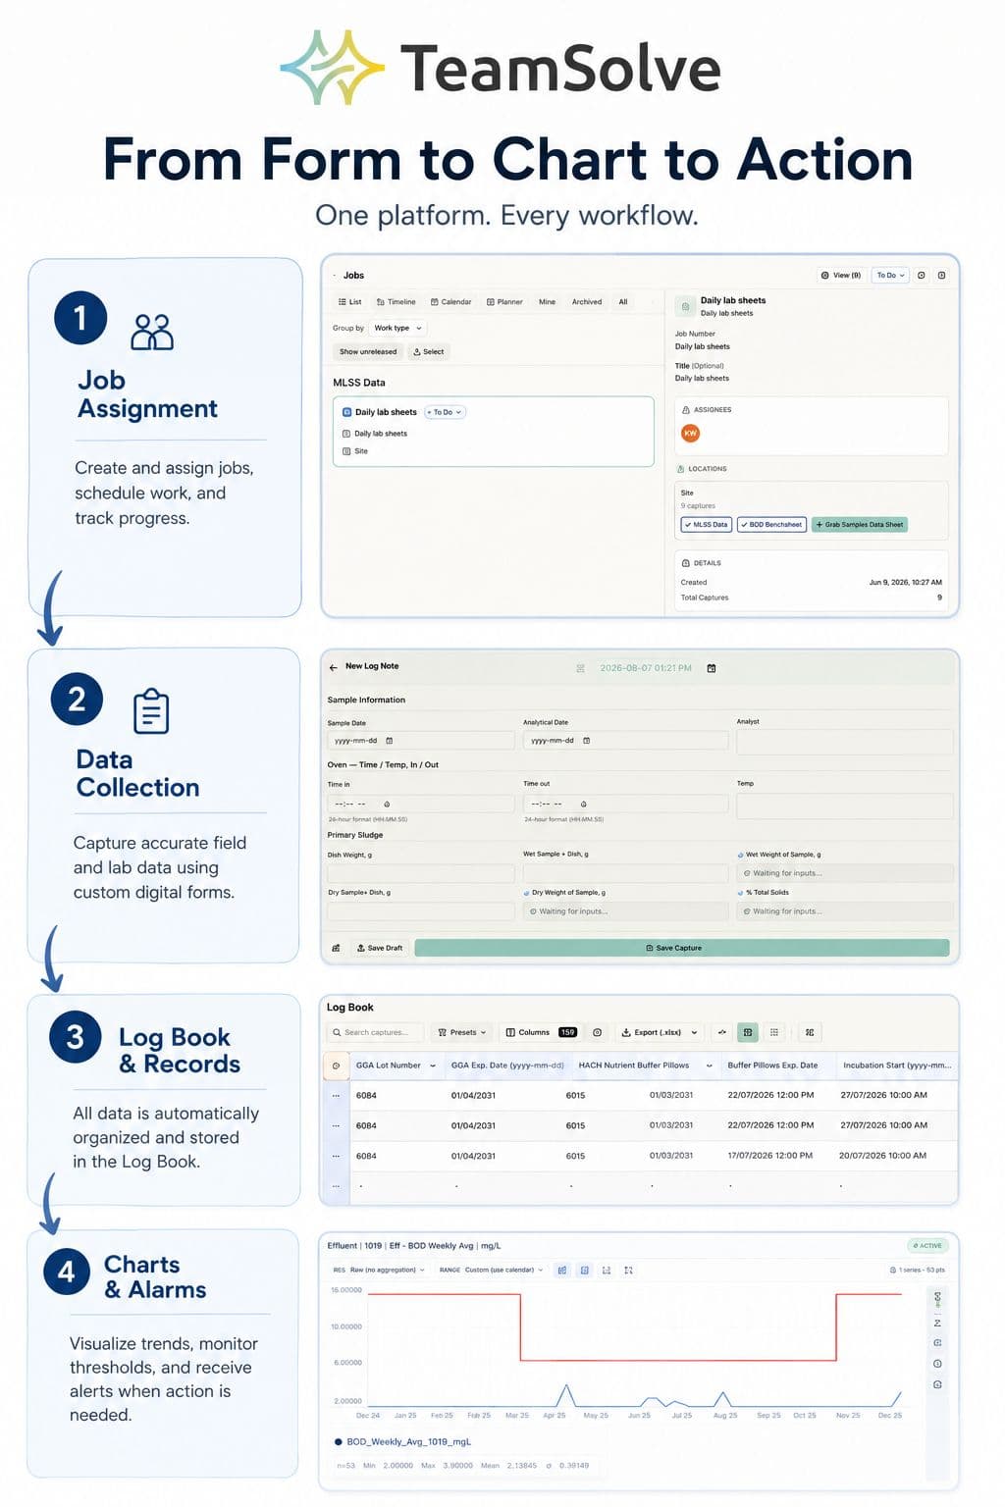The image size is (1005, 1507).
Task: Toggle the MLSS Data checked chip
Action: pos(707,525)
